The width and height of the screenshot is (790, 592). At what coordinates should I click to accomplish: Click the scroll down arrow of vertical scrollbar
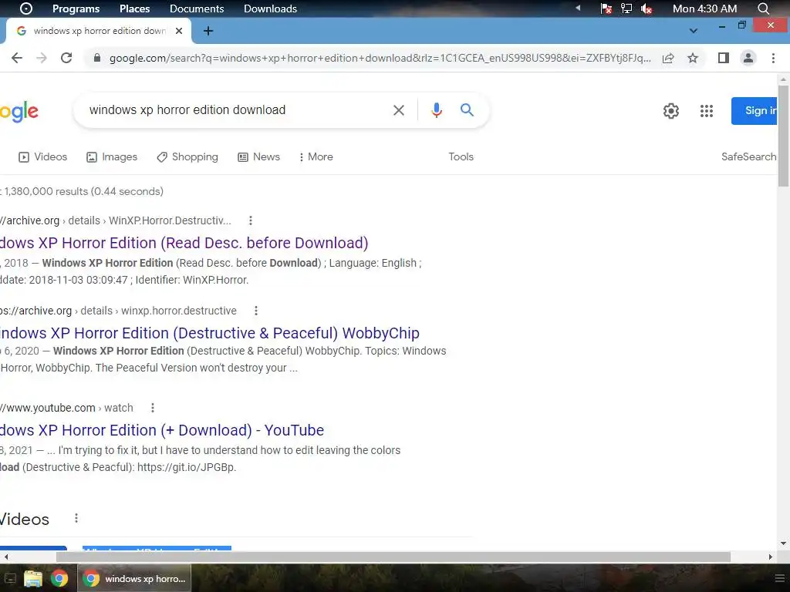coord(783,543)
